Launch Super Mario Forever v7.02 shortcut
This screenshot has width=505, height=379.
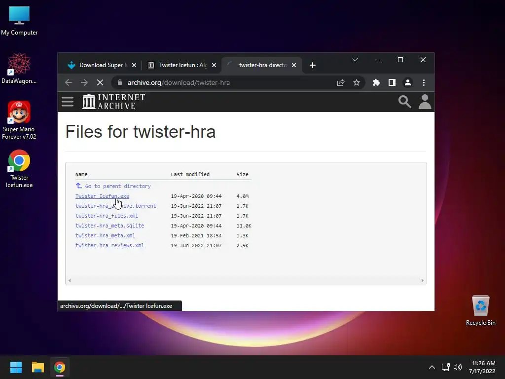coord(19,120)
